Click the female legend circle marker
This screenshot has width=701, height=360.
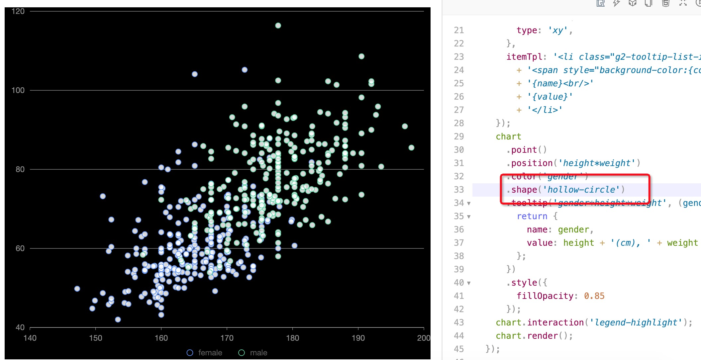click(x=190, y=353)
